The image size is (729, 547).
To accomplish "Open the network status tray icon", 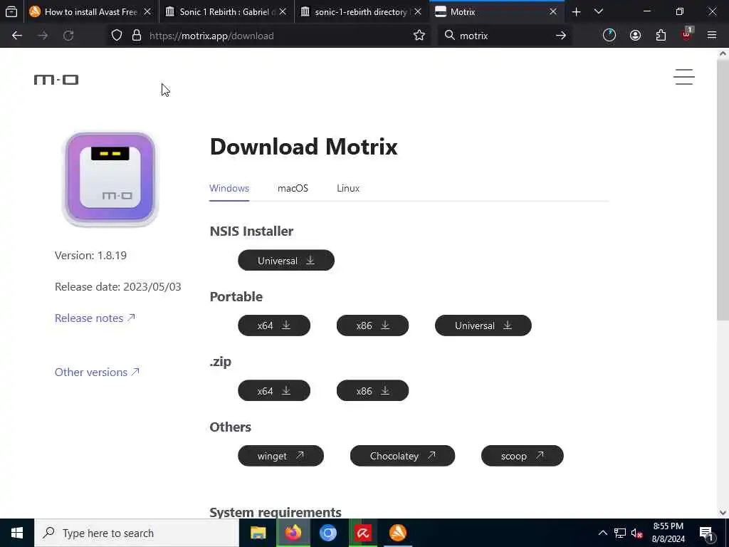I will [x=620, y=533].
